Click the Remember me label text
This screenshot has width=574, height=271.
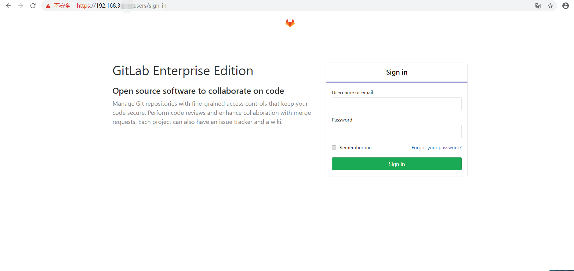[x=355, y=148]
